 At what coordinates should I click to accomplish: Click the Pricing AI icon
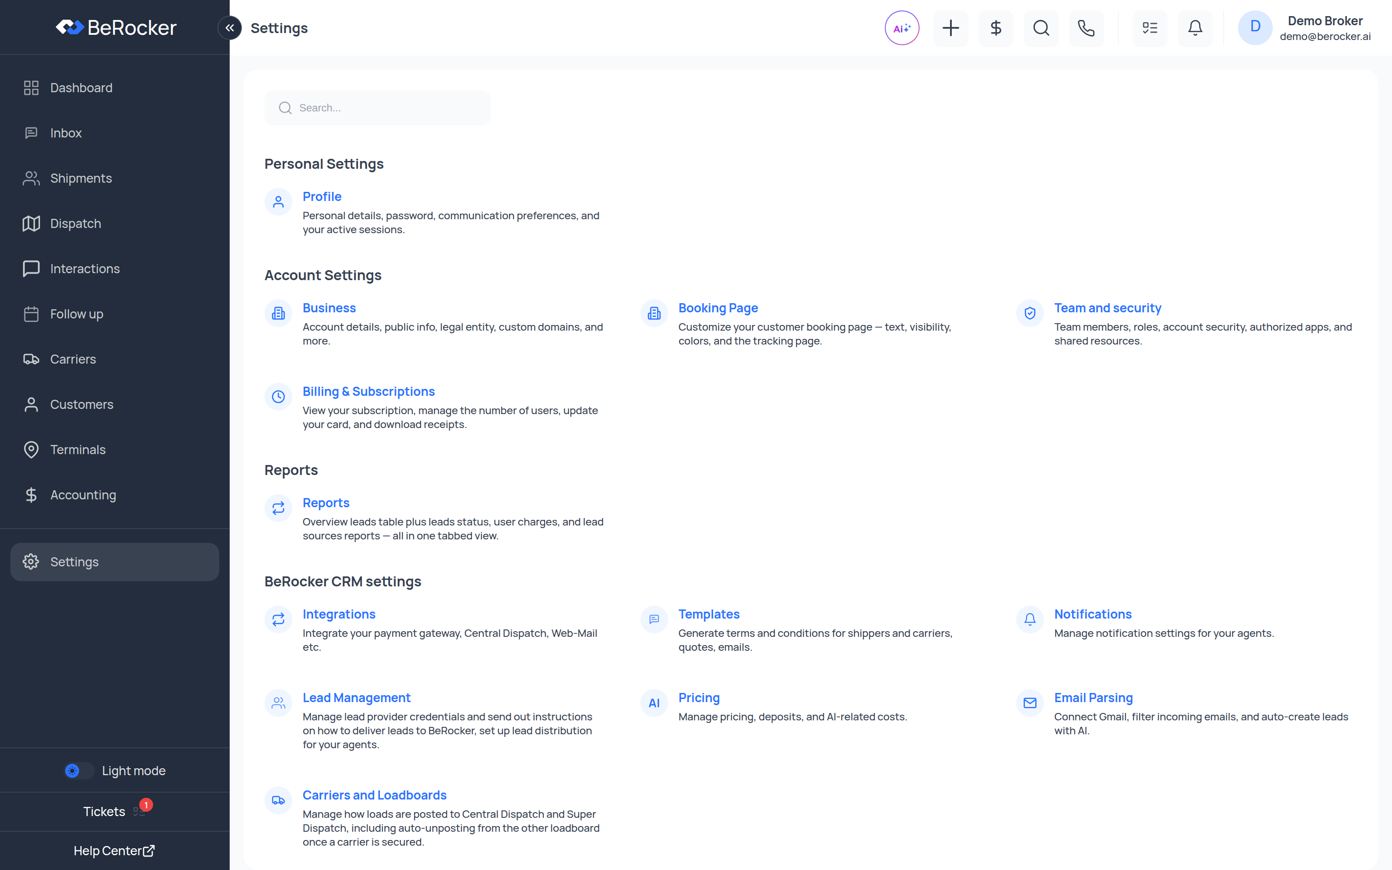tap(654, 703)
